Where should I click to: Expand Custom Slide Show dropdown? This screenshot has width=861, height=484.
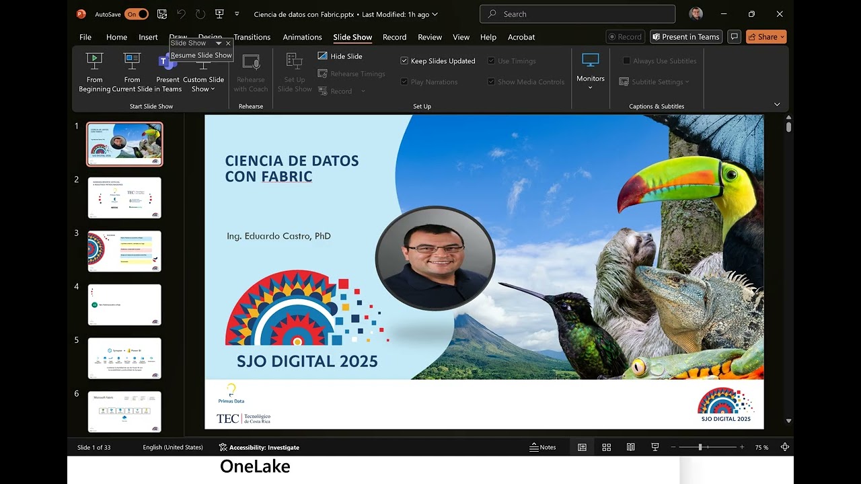click(x=204, y=85)
